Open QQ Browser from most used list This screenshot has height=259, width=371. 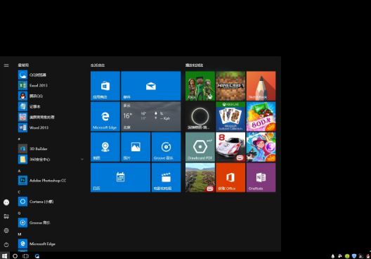pos(51,75)
